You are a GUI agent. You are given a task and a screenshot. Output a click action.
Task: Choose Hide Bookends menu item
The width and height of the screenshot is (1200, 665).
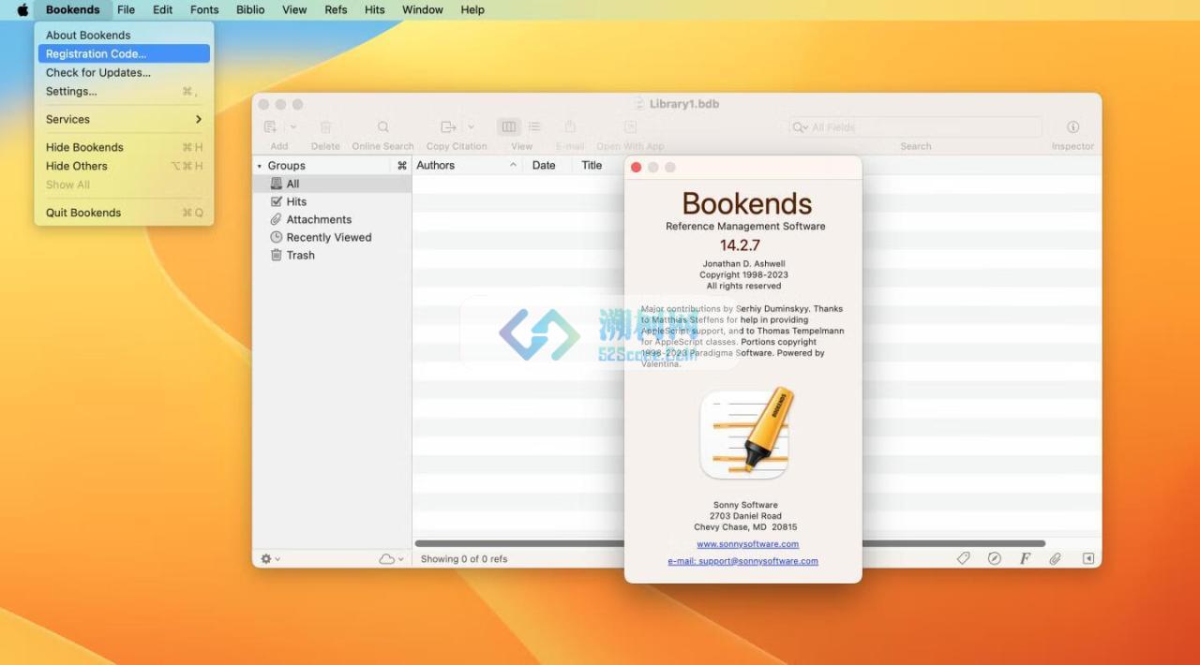tap(124, 147)
